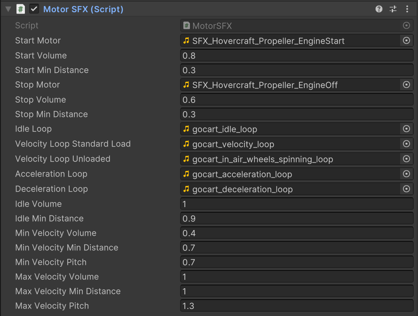Open object picker for Acceleration Loop
Image resolution: width=418 pixels, height=316 pixels.
pyautogui.click(x=406, y=174)
